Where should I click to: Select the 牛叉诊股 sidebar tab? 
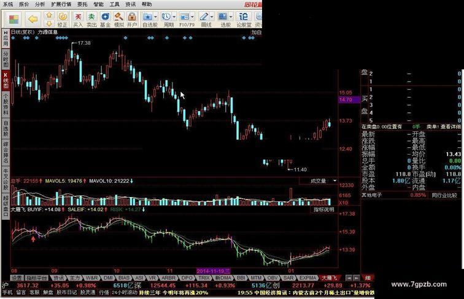[x=6, y=179]
